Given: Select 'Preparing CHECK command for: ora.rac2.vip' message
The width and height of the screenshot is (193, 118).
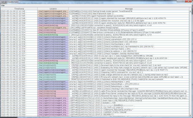Looking at the screenshot, I should click(x=129, y=72).
